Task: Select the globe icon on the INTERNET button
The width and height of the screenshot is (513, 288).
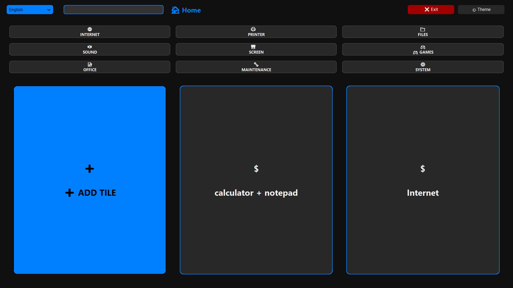Action: coord(90,29)
